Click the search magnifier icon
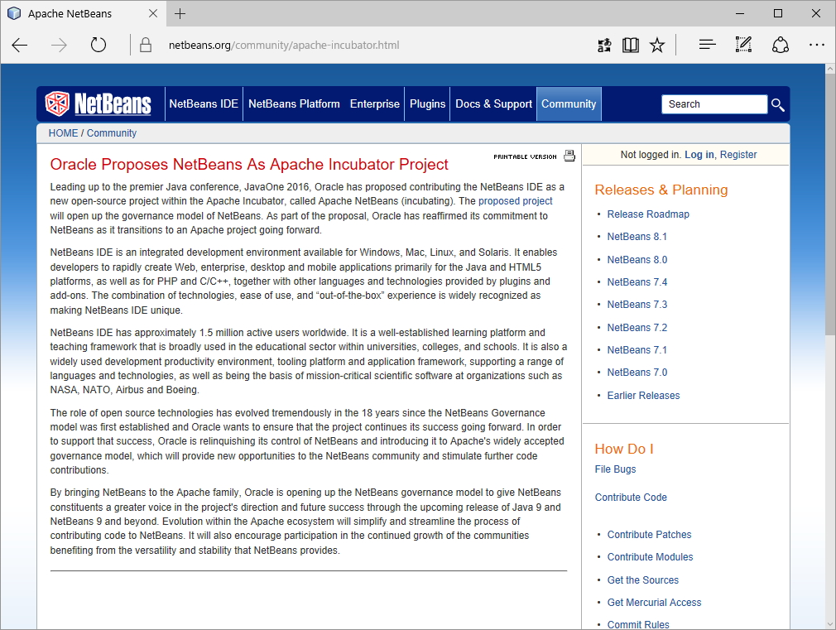 click(777, 104)
